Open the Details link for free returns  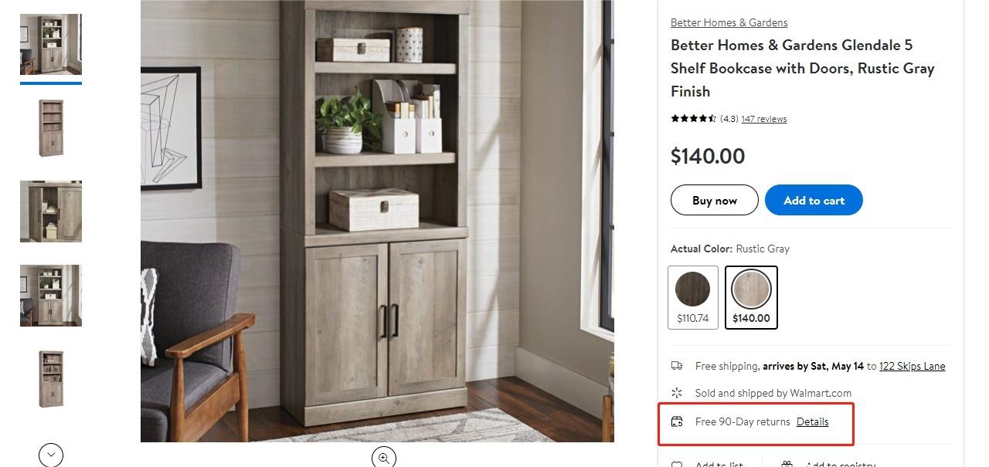coord(812,421)
